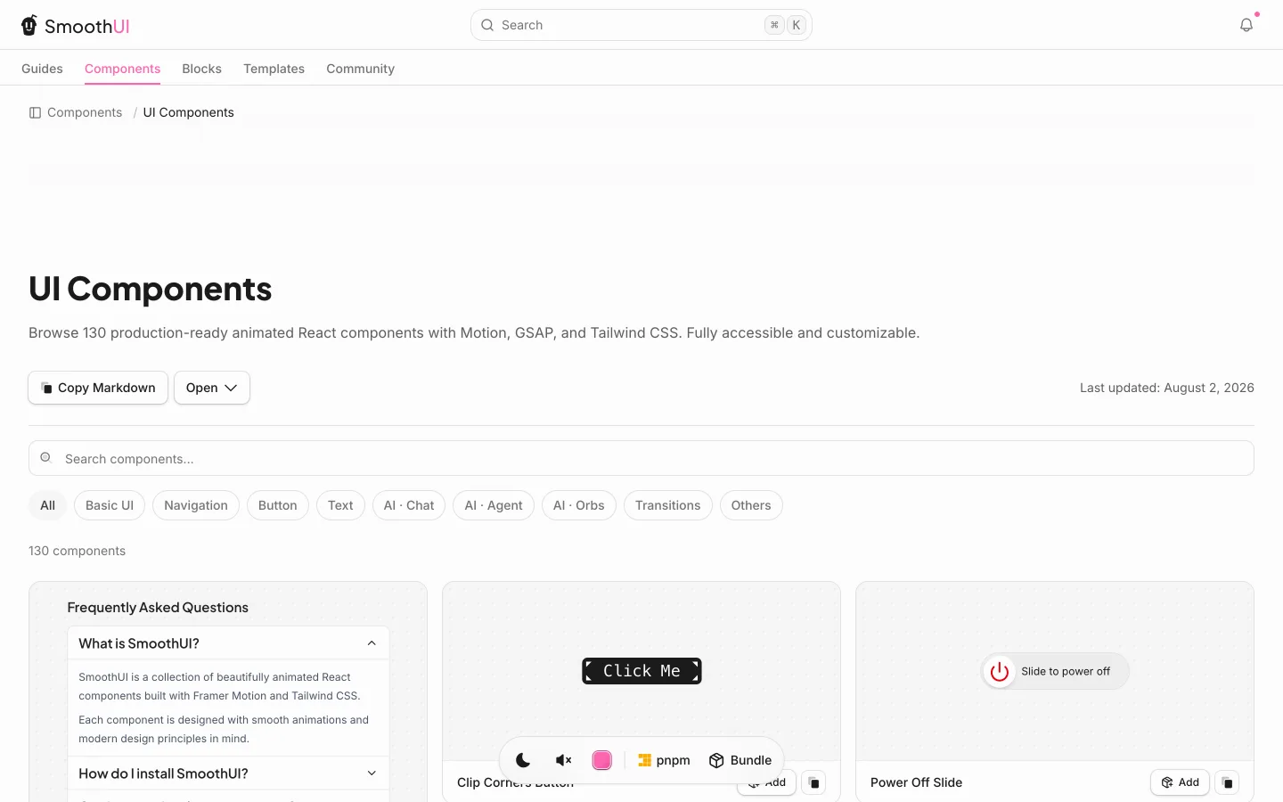Click the 130 components count text
The width and height of the screenshot is (1283, 802).
point(77,551)
